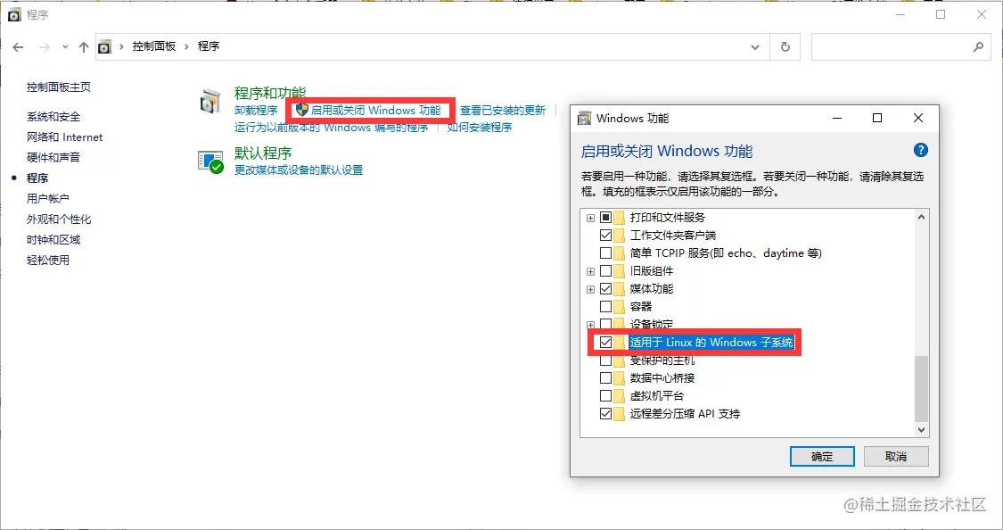Open 外观和个性化 category
Screen dimensions: 1003x530
[x=59, y=219]
